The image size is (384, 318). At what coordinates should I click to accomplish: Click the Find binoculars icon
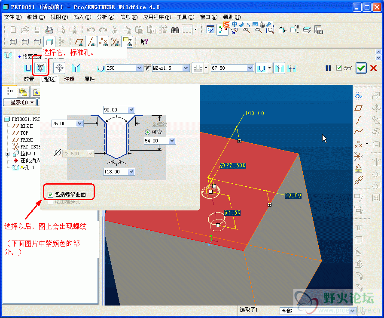click(175, 30)
